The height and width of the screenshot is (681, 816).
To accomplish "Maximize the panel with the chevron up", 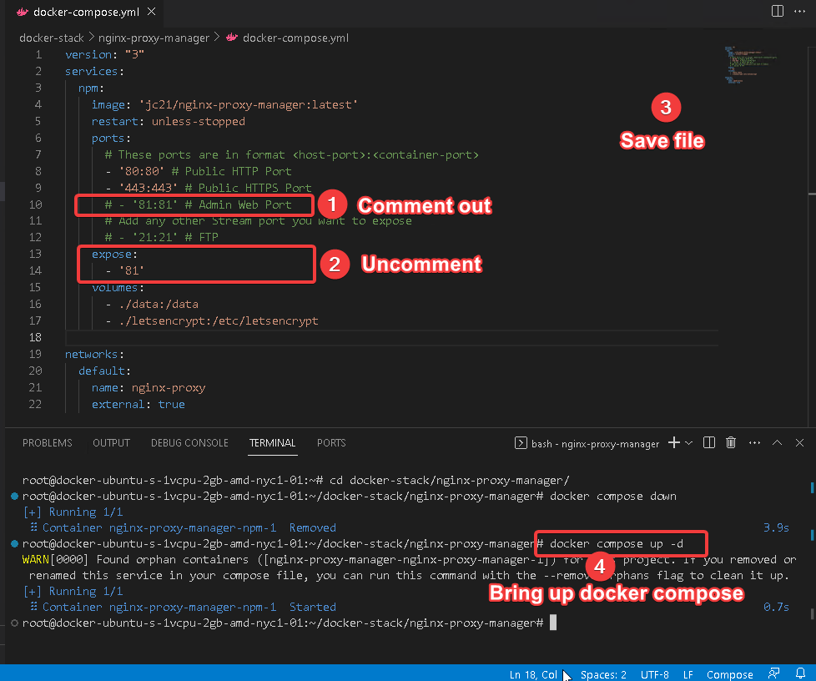I will 777,442.
